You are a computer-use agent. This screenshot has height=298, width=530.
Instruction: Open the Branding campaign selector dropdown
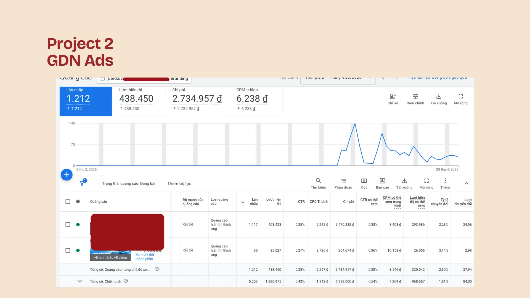tap(144, 79)
